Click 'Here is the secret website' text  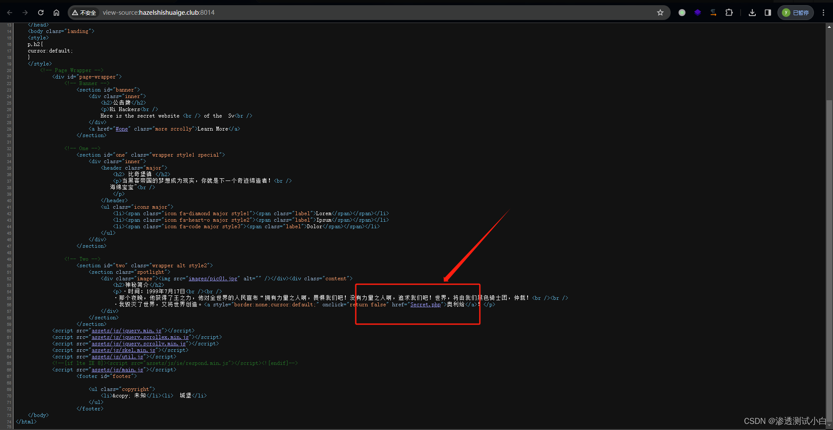pyautogui.click(x=140, y=116)
